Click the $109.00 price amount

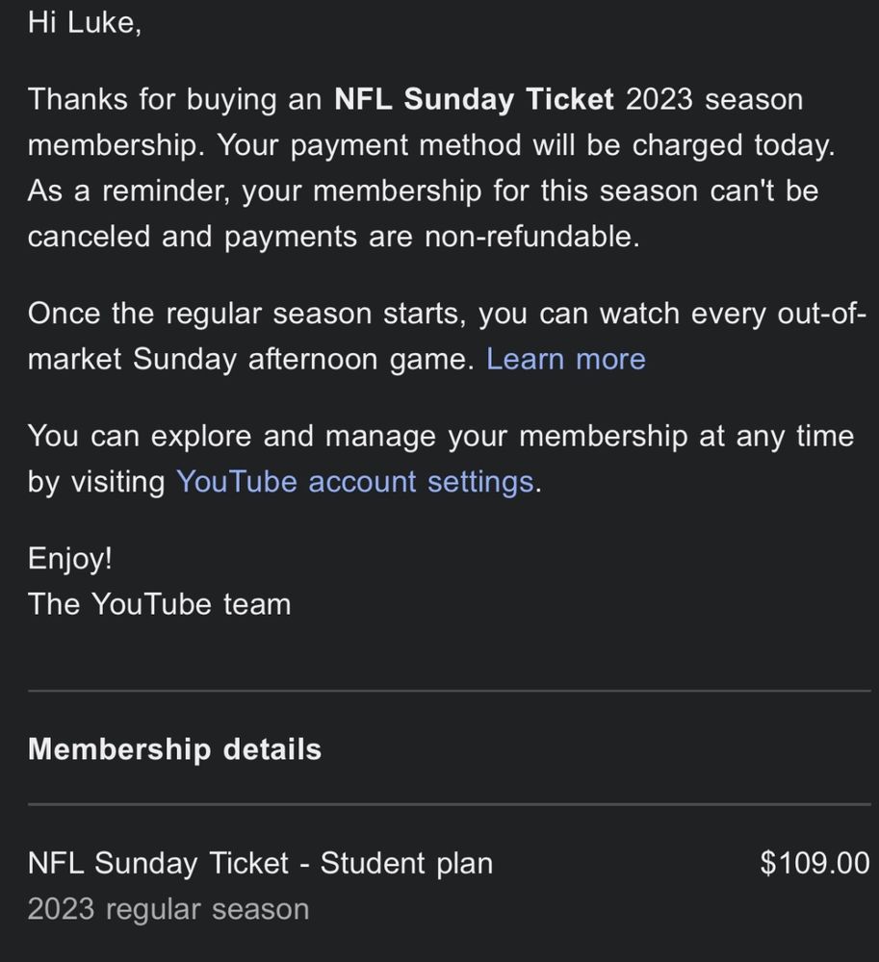click(x=814, y=863)
